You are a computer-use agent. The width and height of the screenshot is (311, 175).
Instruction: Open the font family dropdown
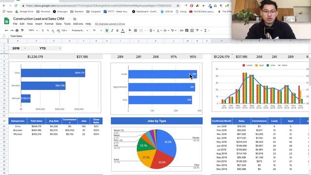point(80,31)
